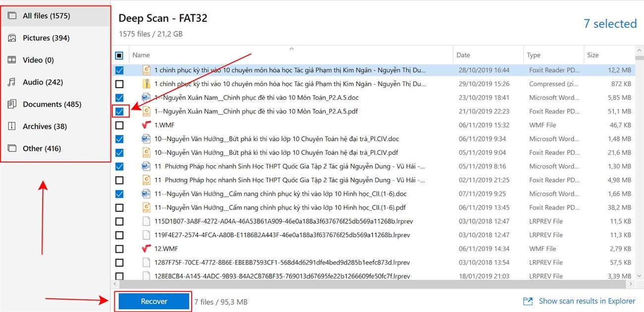
Task: Click the Word icon of Hình học_CII.(1-6).doc
Action: coord(146,194)
